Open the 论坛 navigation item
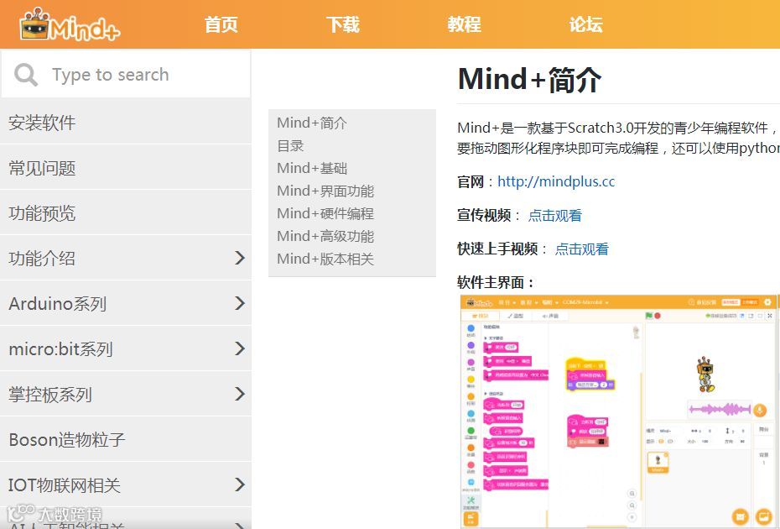The width and height of the screenshot is (780, 529). tap(586, 24)
